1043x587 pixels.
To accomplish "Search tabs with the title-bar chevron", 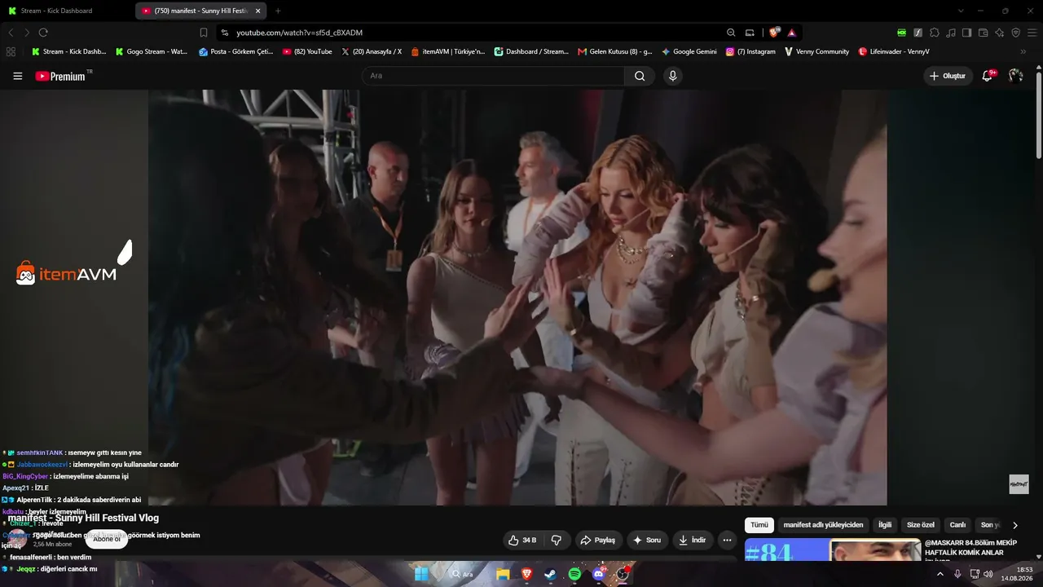I will pos(961,11).
